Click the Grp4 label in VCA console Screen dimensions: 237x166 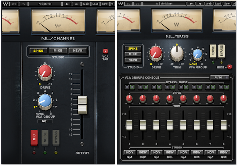(170, 157)
